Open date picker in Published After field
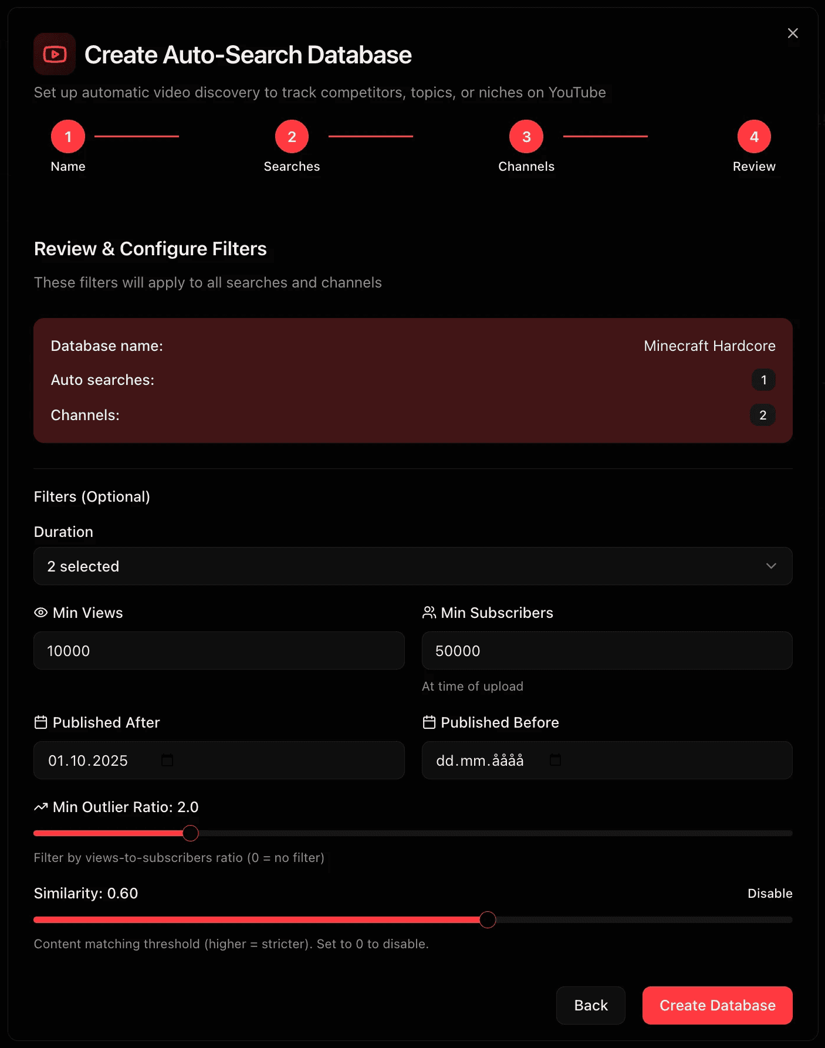This screenshot has width=825, height=1048. click(x=167, y=760)
